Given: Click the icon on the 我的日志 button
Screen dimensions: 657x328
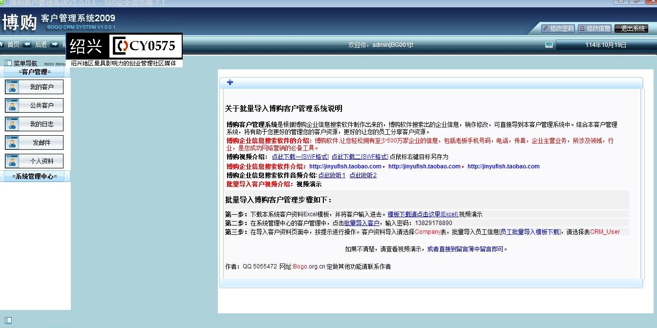Looking at the screenshot, I should [x=12, y=124].
